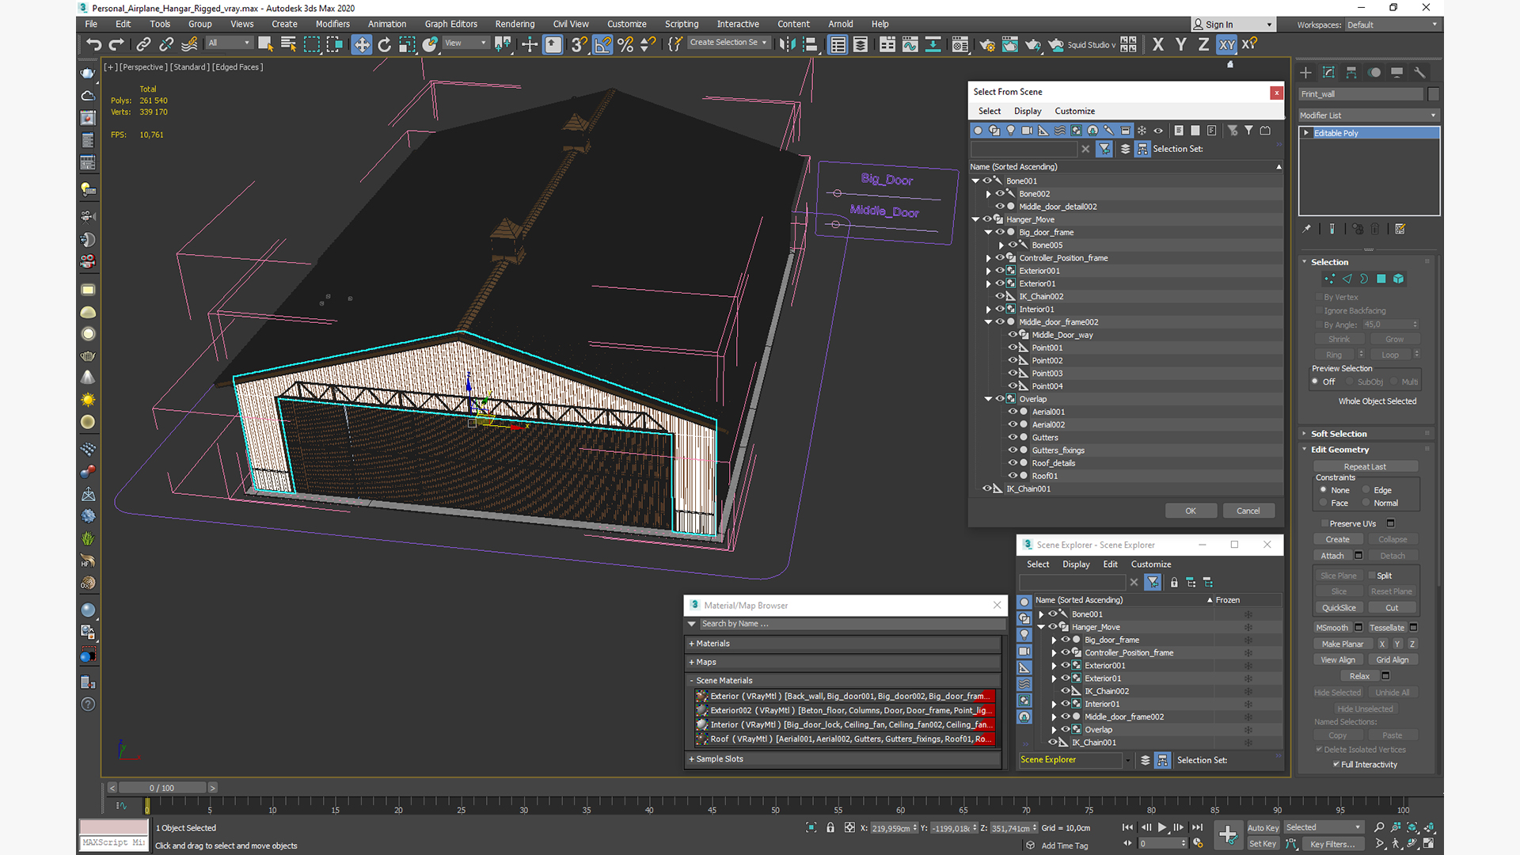Restrict transform to X axis
The image size is (1520, 855).
pos(1158,44)
